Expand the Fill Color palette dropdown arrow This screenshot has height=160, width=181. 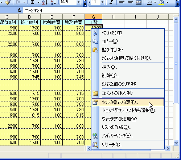[x=168, y=2]
